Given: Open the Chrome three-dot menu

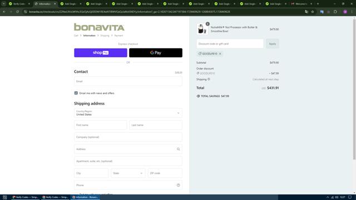Looking at the screenshot, I should 352,12.
